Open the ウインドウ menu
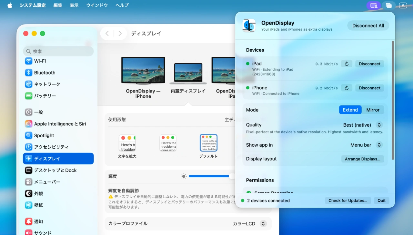The width and height of the screenshot is (413, 235). (x=97, y=5)
